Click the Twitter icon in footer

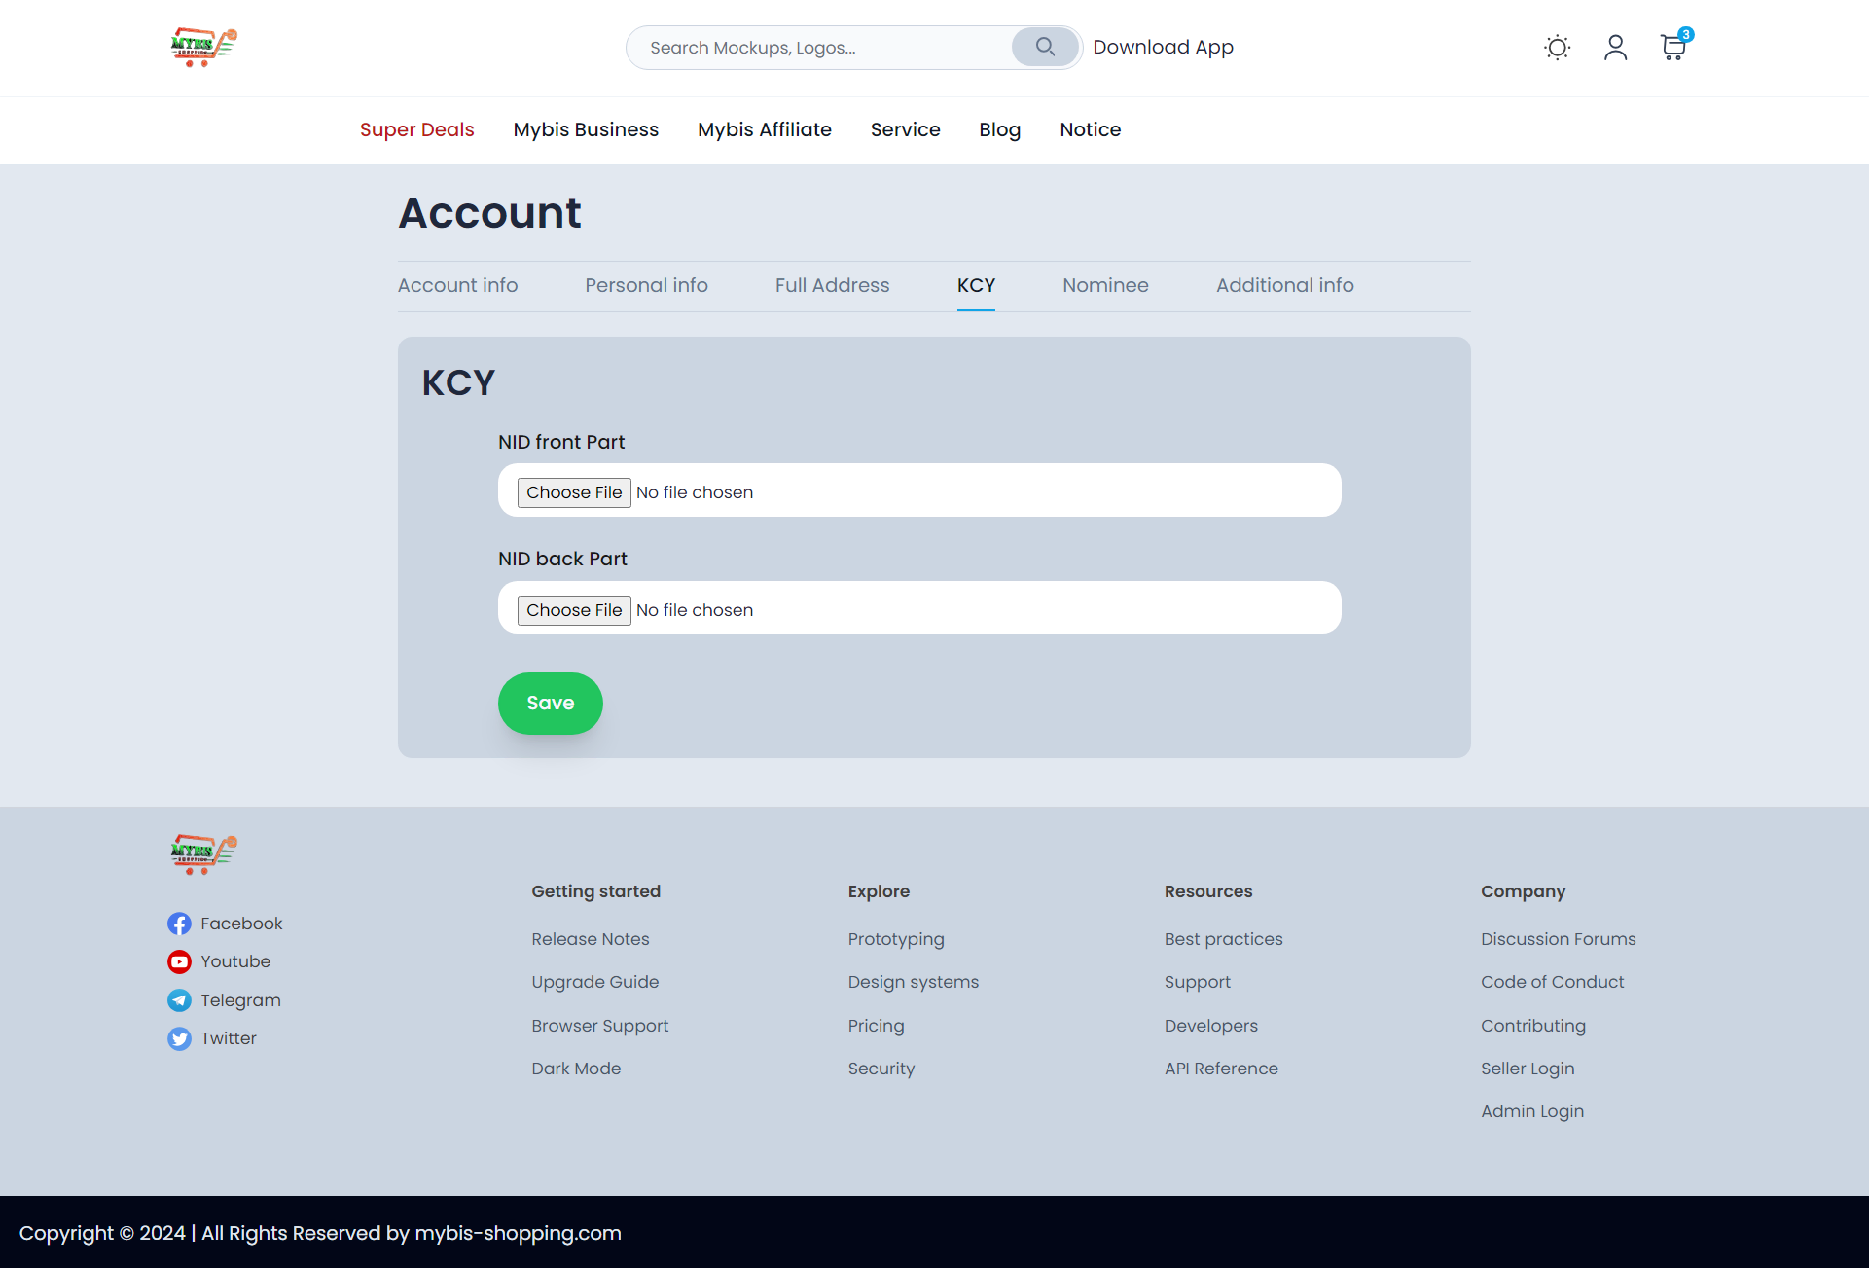179,1038
